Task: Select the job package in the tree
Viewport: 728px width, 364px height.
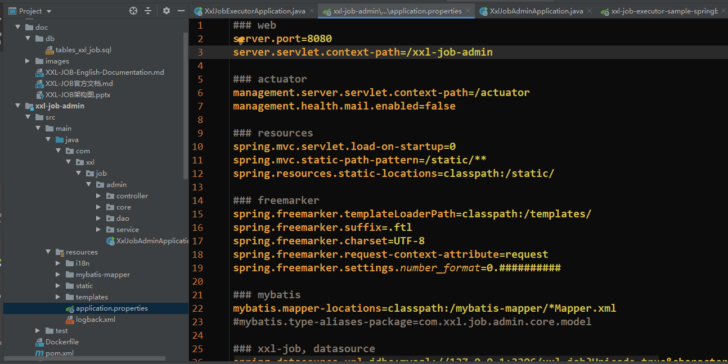Action: 101,174
